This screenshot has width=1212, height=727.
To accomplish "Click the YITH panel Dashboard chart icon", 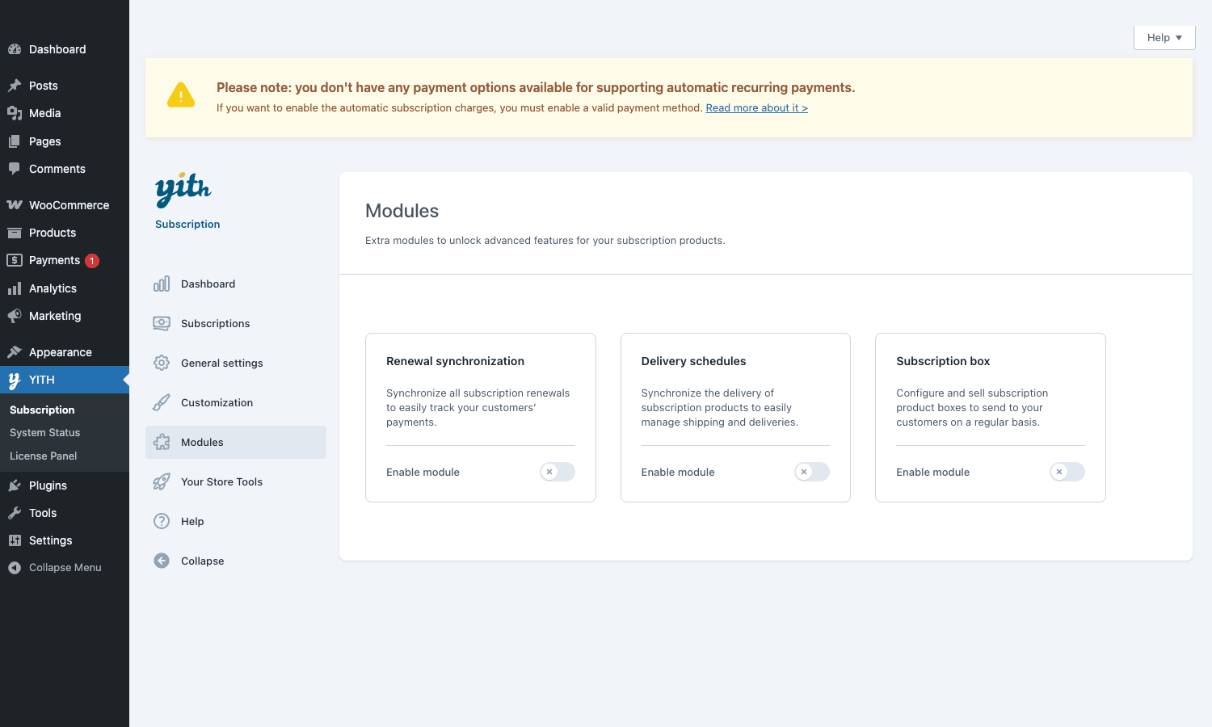I will (162, 284).
